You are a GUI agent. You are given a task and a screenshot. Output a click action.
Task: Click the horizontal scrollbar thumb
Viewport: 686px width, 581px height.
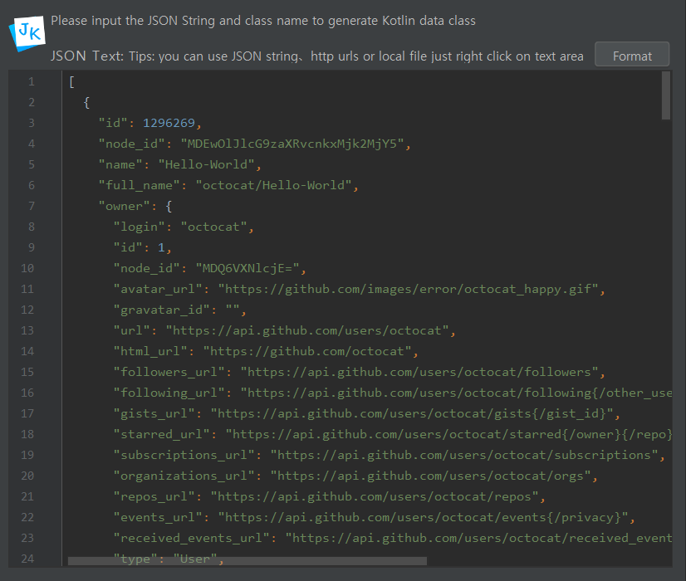coord(247,561)
